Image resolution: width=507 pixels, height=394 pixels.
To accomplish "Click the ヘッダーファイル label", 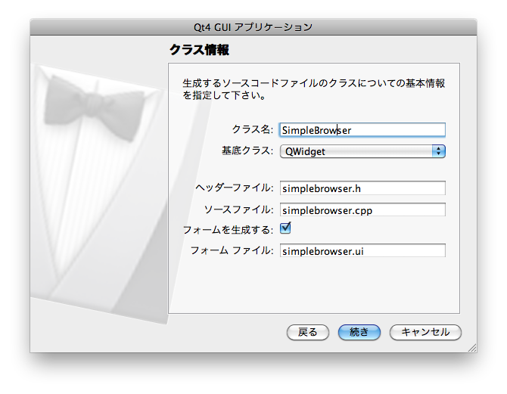I will coord(234,188).
